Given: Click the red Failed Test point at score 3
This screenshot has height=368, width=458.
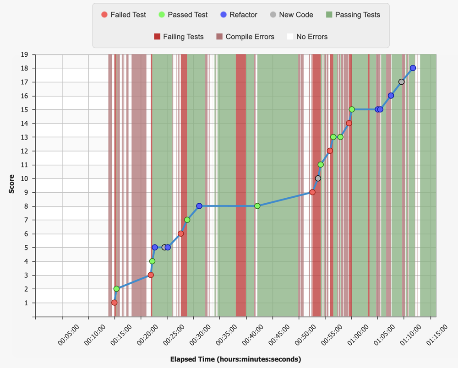Looking at the screenshot, I should tap(151, 275).
